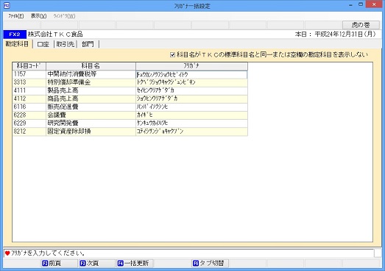
Task: Open the ウィンドウ(W) menu
Action: point(64,16)
